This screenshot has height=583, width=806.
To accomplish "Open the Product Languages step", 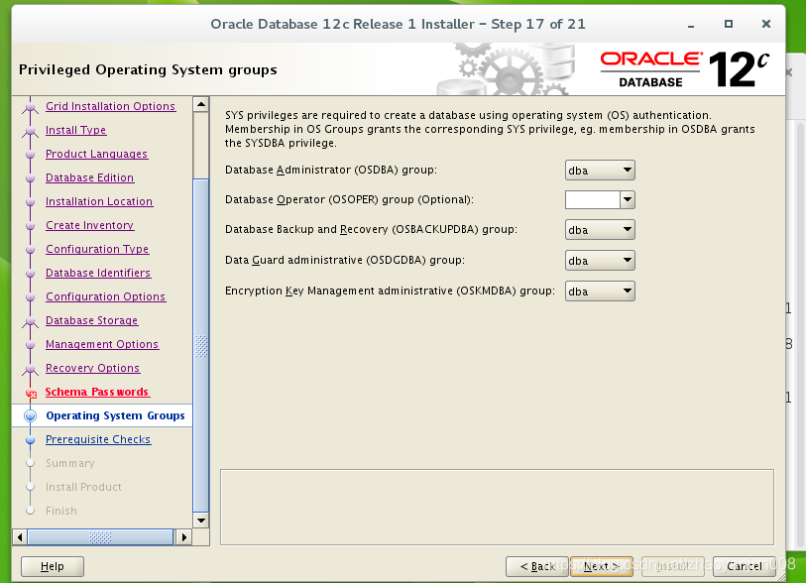I will point(96,154).
